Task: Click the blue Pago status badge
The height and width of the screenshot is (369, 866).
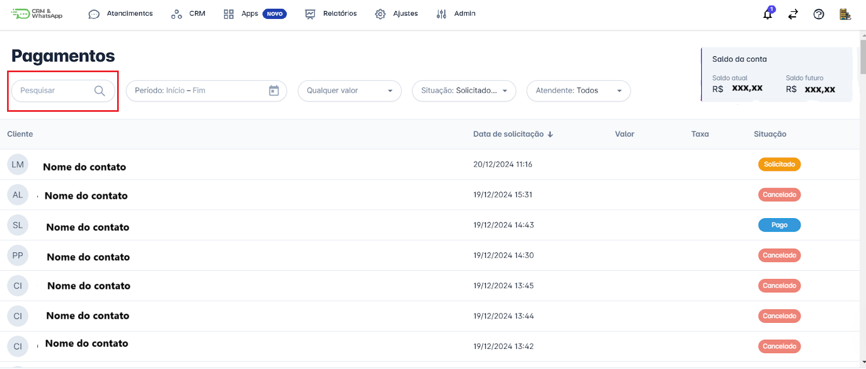Action: 779,225
